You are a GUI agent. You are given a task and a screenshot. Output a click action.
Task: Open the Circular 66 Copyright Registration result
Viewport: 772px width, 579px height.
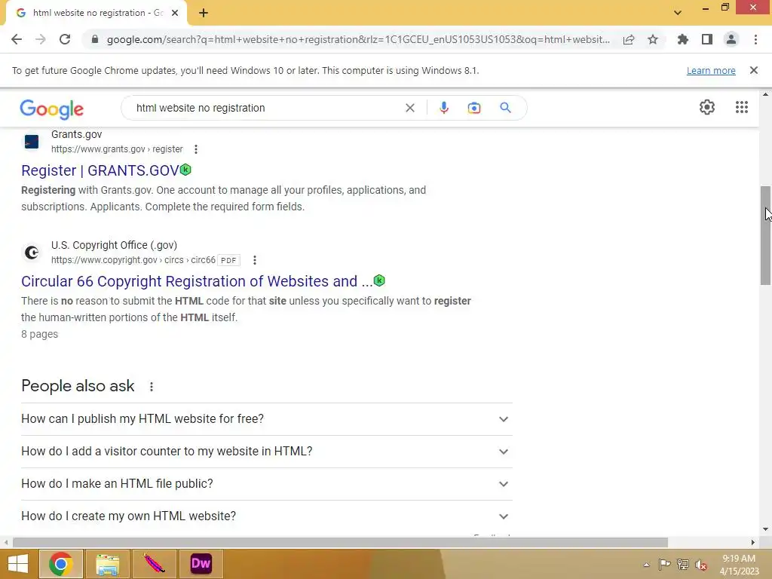coord(197,281)
